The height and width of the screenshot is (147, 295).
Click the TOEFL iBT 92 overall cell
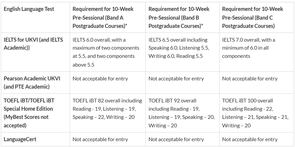coord(179,113)
